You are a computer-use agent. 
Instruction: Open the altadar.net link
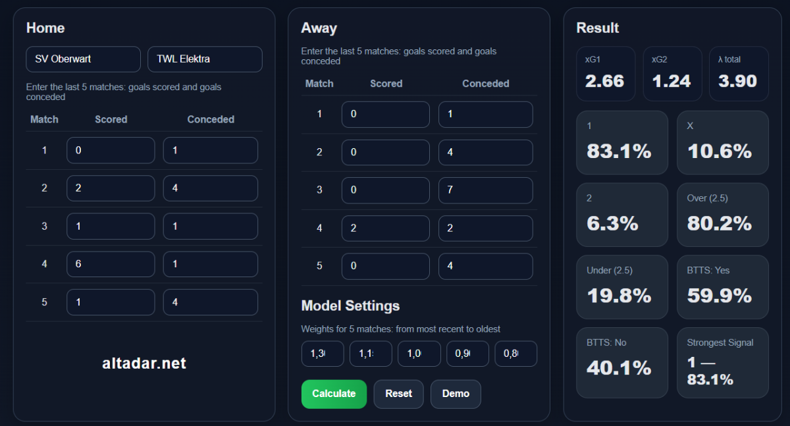144,363
